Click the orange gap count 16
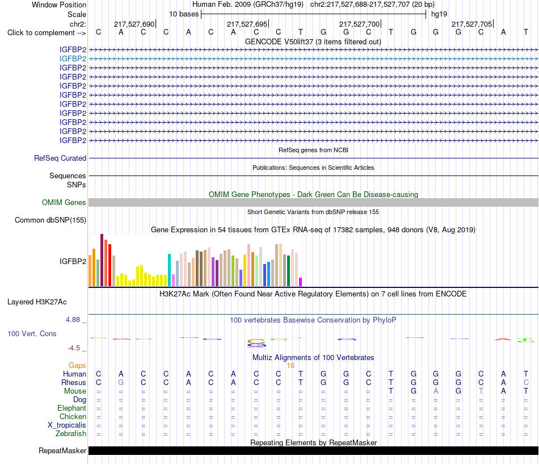 [290, 366]
